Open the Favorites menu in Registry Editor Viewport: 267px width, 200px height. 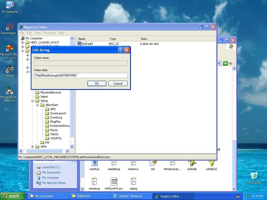(49, 33)
